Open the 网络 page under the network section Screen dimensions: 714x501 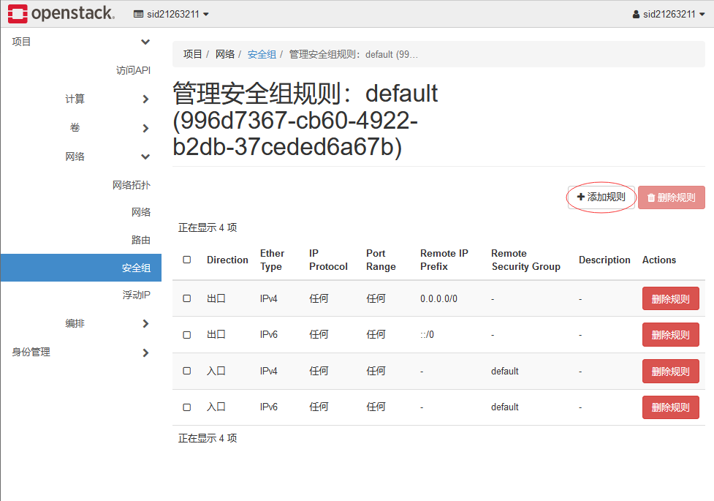[x=141, y=212]
